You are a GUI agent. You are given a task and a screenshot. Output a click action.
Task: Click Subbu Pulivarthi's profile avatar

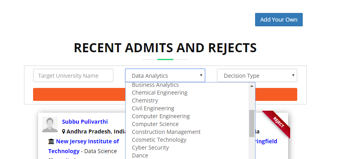click(x=50, y=124)
